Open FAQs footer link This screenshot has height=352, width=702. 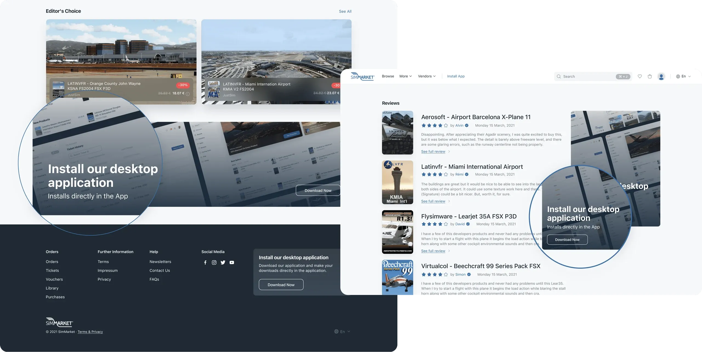click(x=154, y=279)
